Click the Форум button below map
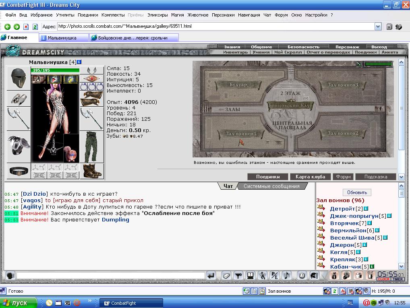The image size is (410, 308). pyautogui.click(x=343, y=177)
